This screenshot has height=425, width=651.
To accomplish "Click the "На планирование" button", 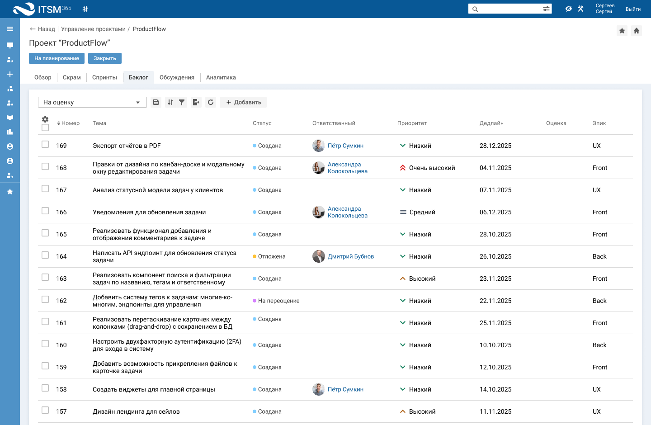I will point(57,58).
